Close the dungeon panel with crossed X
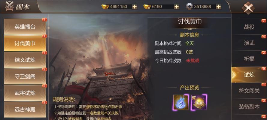The height and width of the screenshot is (120, 267). pyautogui.click(x=248, y=7)
